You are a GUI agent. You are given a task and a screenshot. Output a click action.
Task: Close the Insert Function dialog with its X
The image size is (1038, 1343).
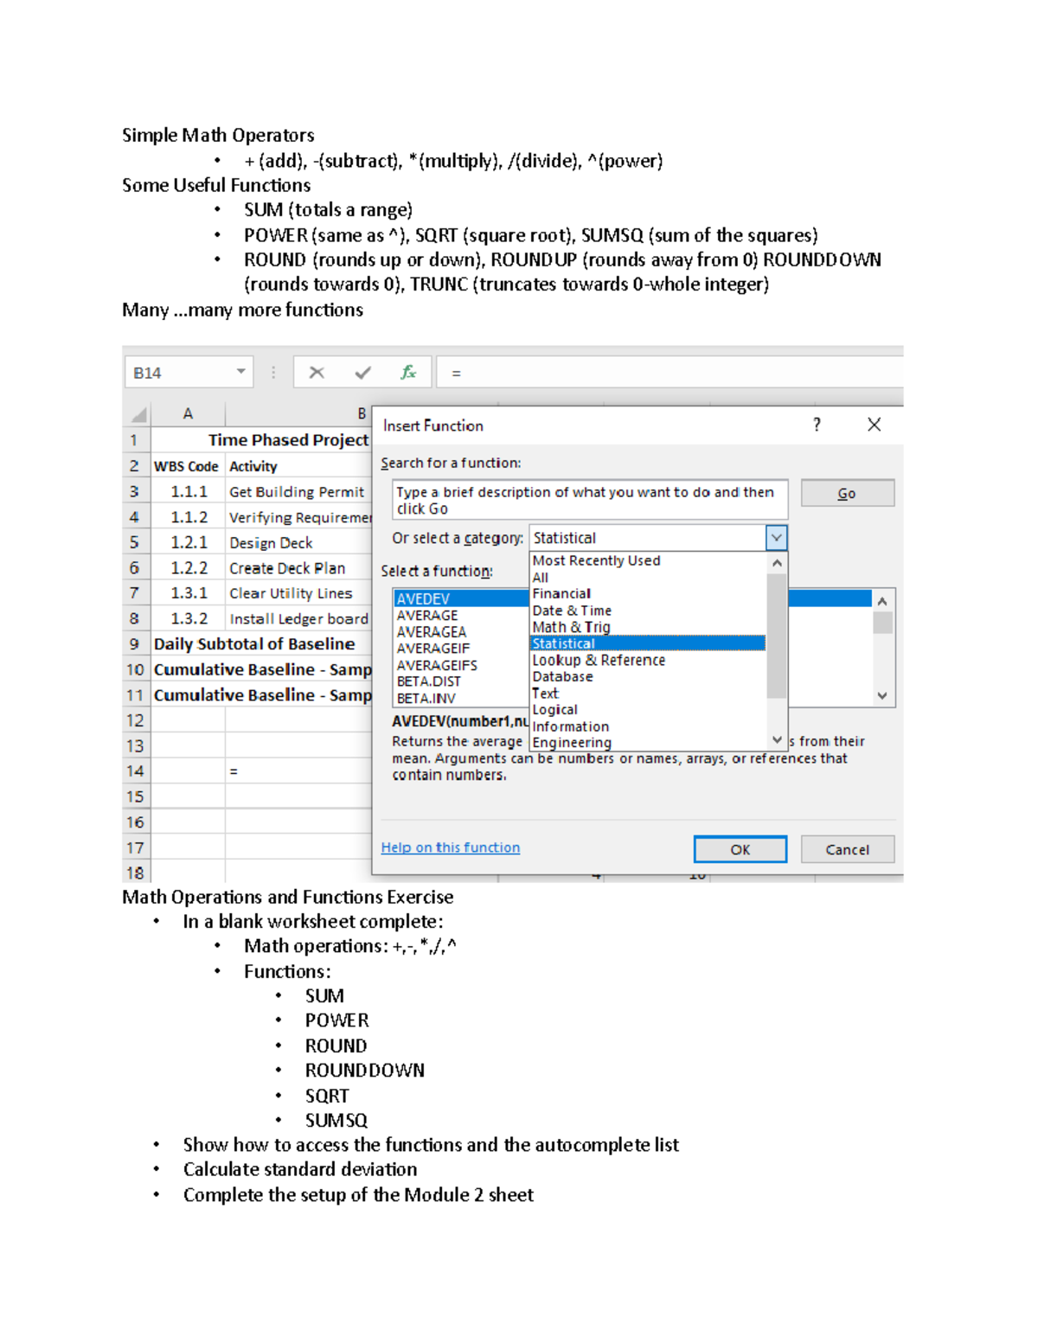(x=874, y=425)
